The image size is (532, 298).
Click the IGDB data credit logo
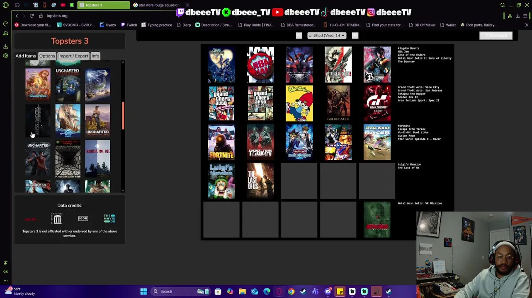83,219
